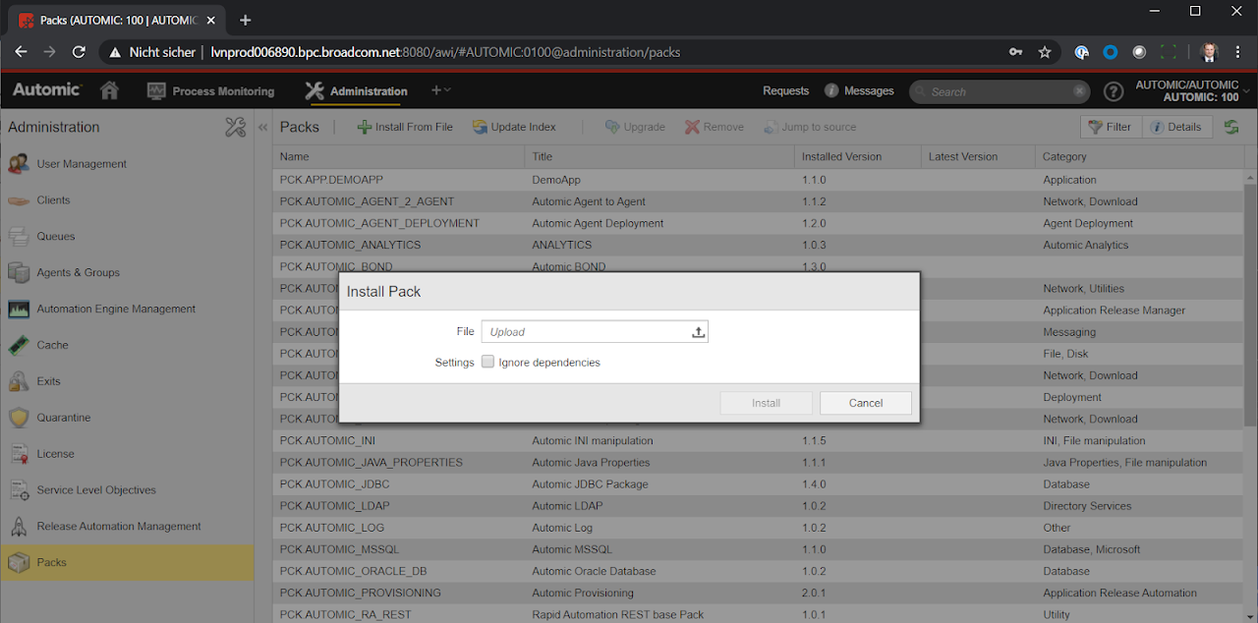Open Release Automation Management
The height and width of the screenshot is (623, 1258).
click(x=127, y=527)
